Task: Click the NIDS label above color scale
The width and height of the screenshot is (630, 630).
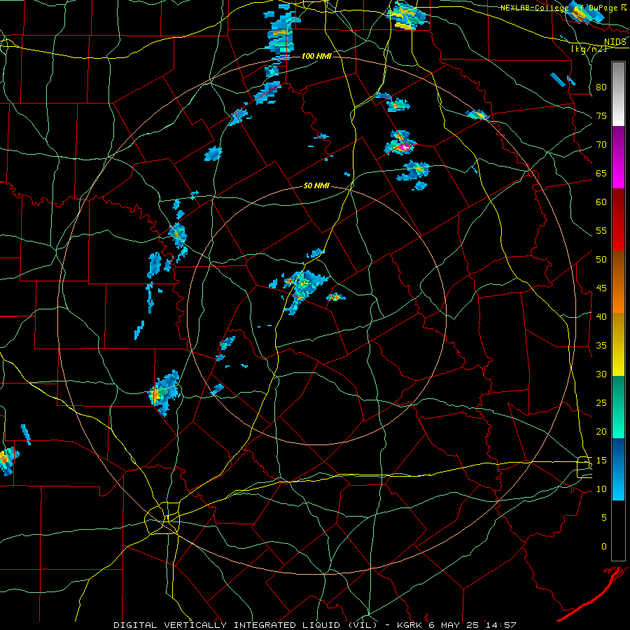Action: tap(615, 42)
